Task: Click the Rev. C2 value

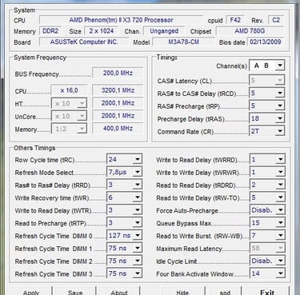Action: (x=276, y=20)
